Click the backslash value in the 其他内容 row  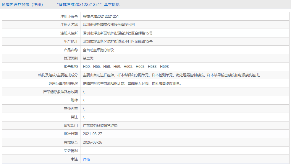(x=84, y=109)
